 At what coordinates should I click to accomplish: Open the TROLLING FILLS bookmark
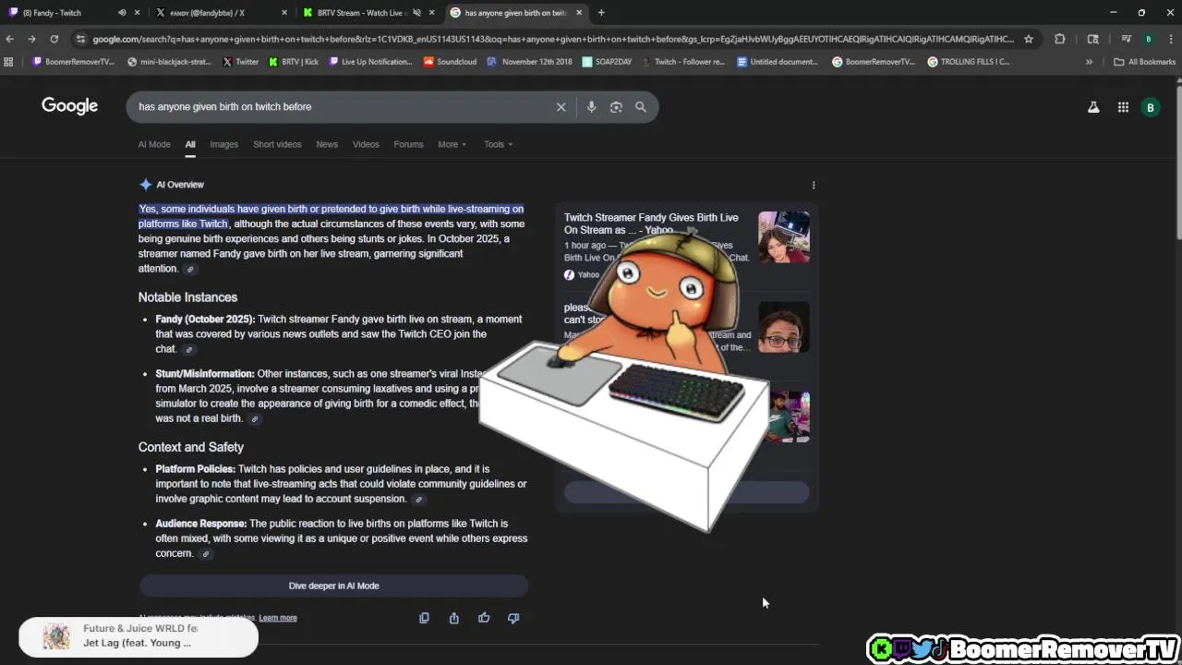tap(968, 62)
